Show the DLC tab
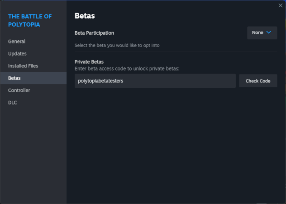This screenshot has height=204, width=286. 13,103
